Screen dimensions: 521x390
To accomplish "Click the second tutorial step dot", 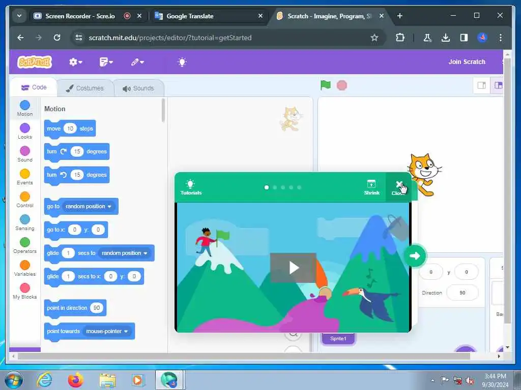I will click(x=275, y=187).
